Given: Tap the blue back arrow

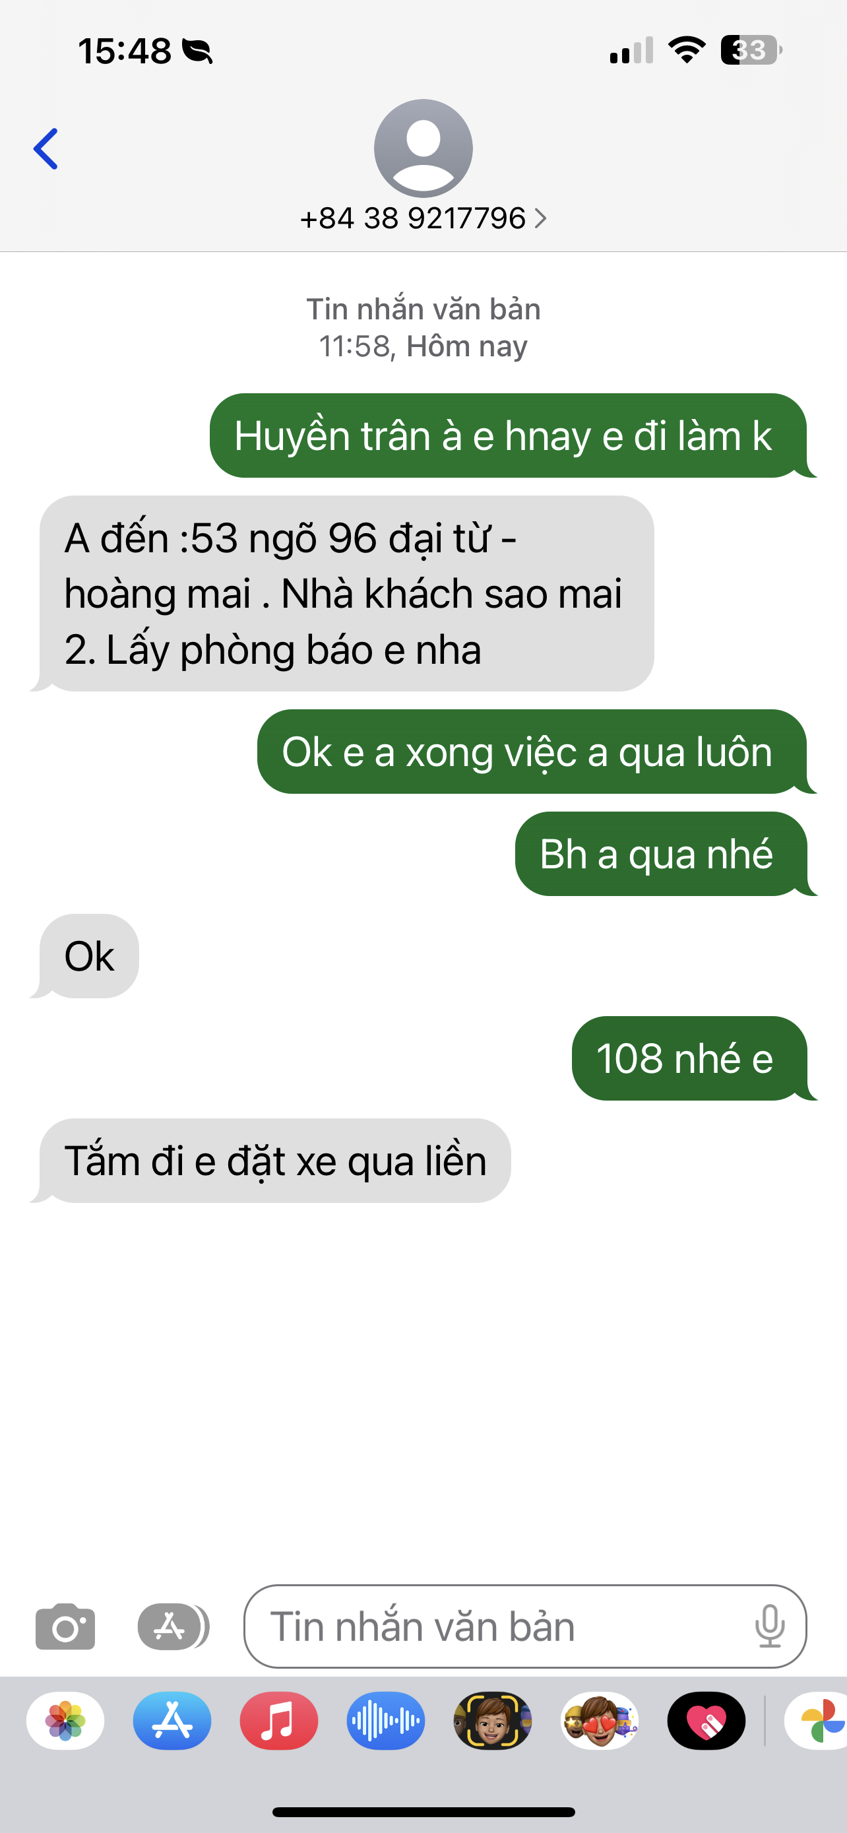Looking at the screenshot, I should click(x=46, y=148).
